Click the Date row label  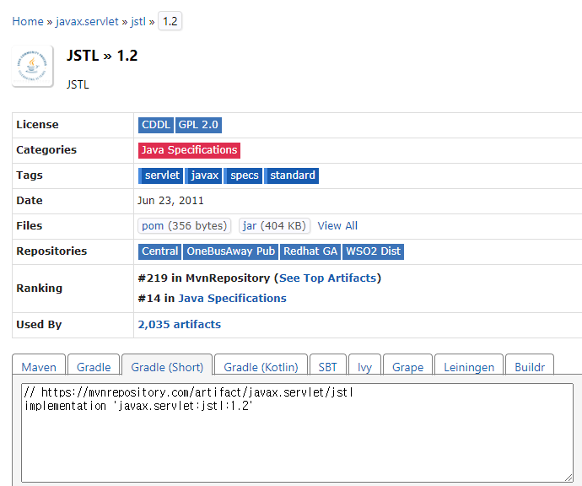30,201
